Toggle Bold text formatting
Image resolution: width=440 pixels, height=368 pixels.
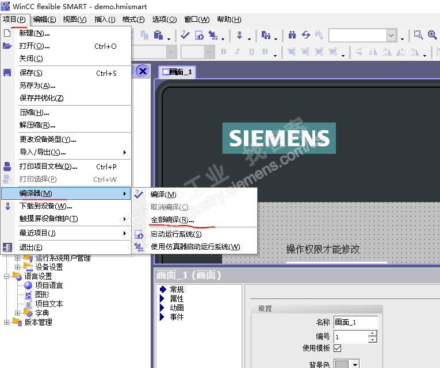coord(224,52)
